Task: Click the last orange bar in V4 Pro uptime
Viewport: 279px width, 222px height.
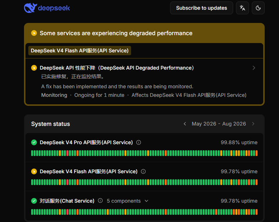Action: 256,153
